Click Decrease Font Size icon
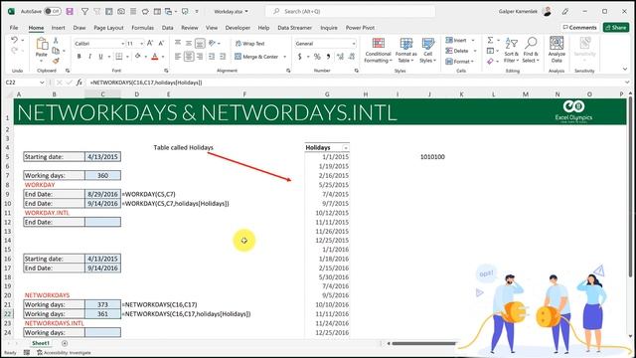Image resolution: width=636 pixels, height=358 pixels. pos(161,43)
